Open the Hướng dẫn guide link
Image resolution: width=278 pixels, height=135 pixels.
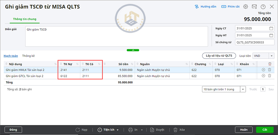pyautogui.click(x=206, y=6)
